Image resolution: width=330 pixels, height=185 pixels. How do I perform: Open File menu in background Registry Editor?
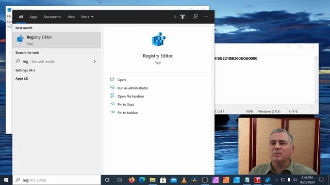pos(9,16)
